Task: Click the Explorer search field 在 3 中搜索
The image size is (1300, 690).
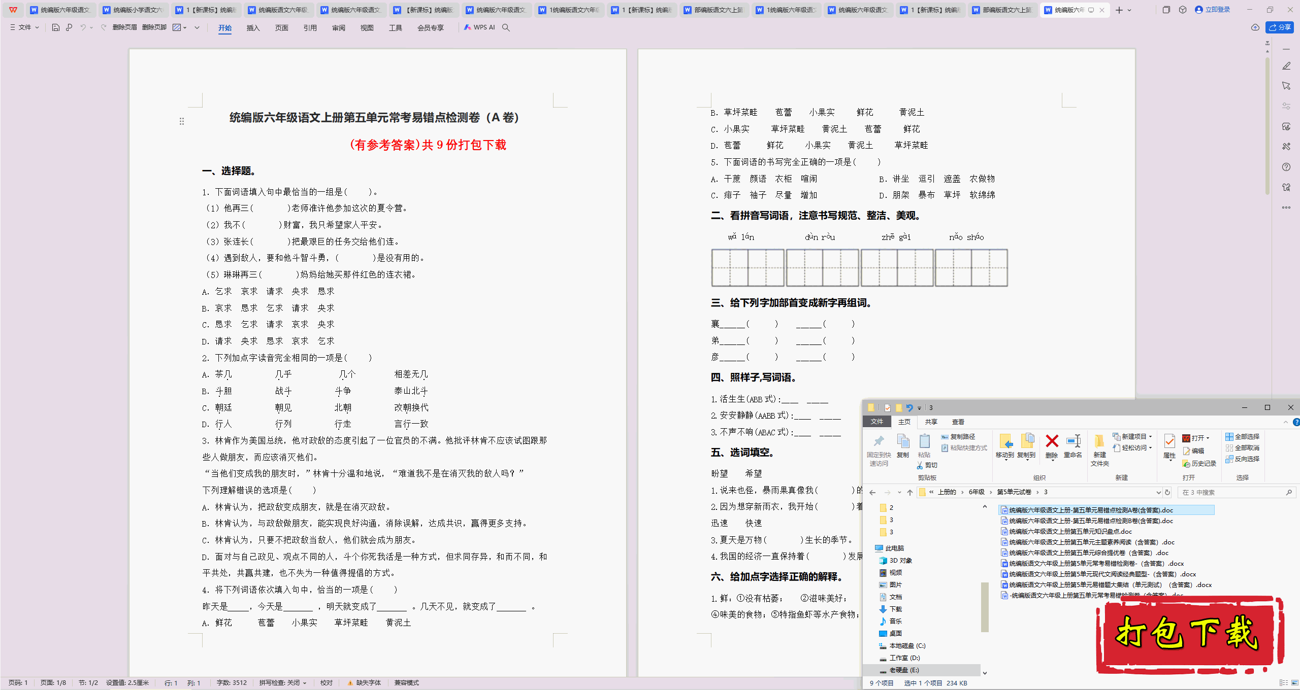Action: [x=1236, y=492]
